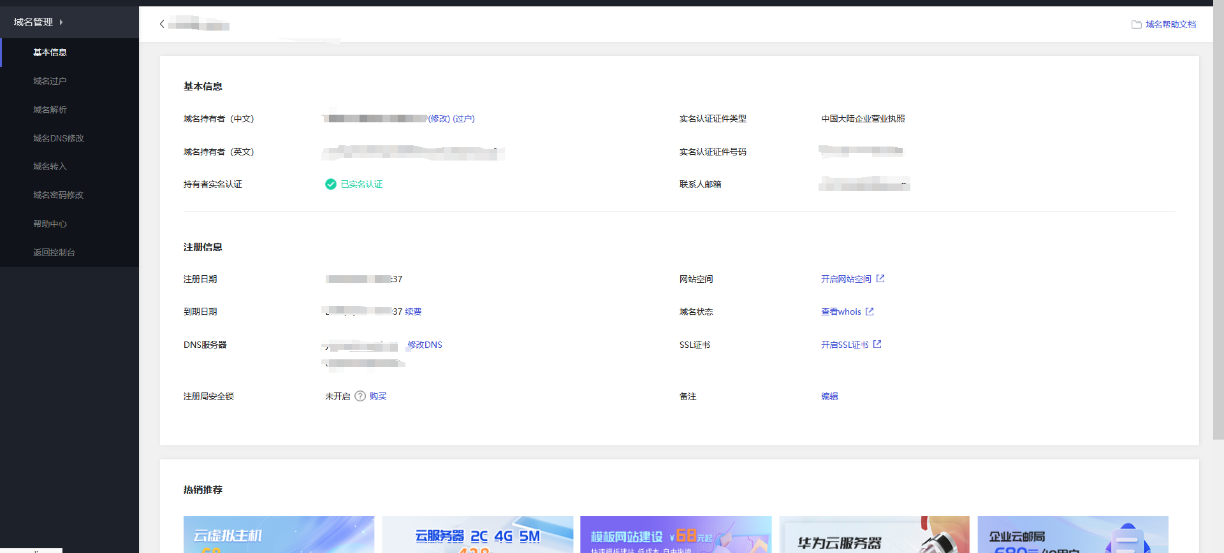Click the 续费 renewal link
The height and width of the screenshot is (553, 1224).
click(413, 312)
